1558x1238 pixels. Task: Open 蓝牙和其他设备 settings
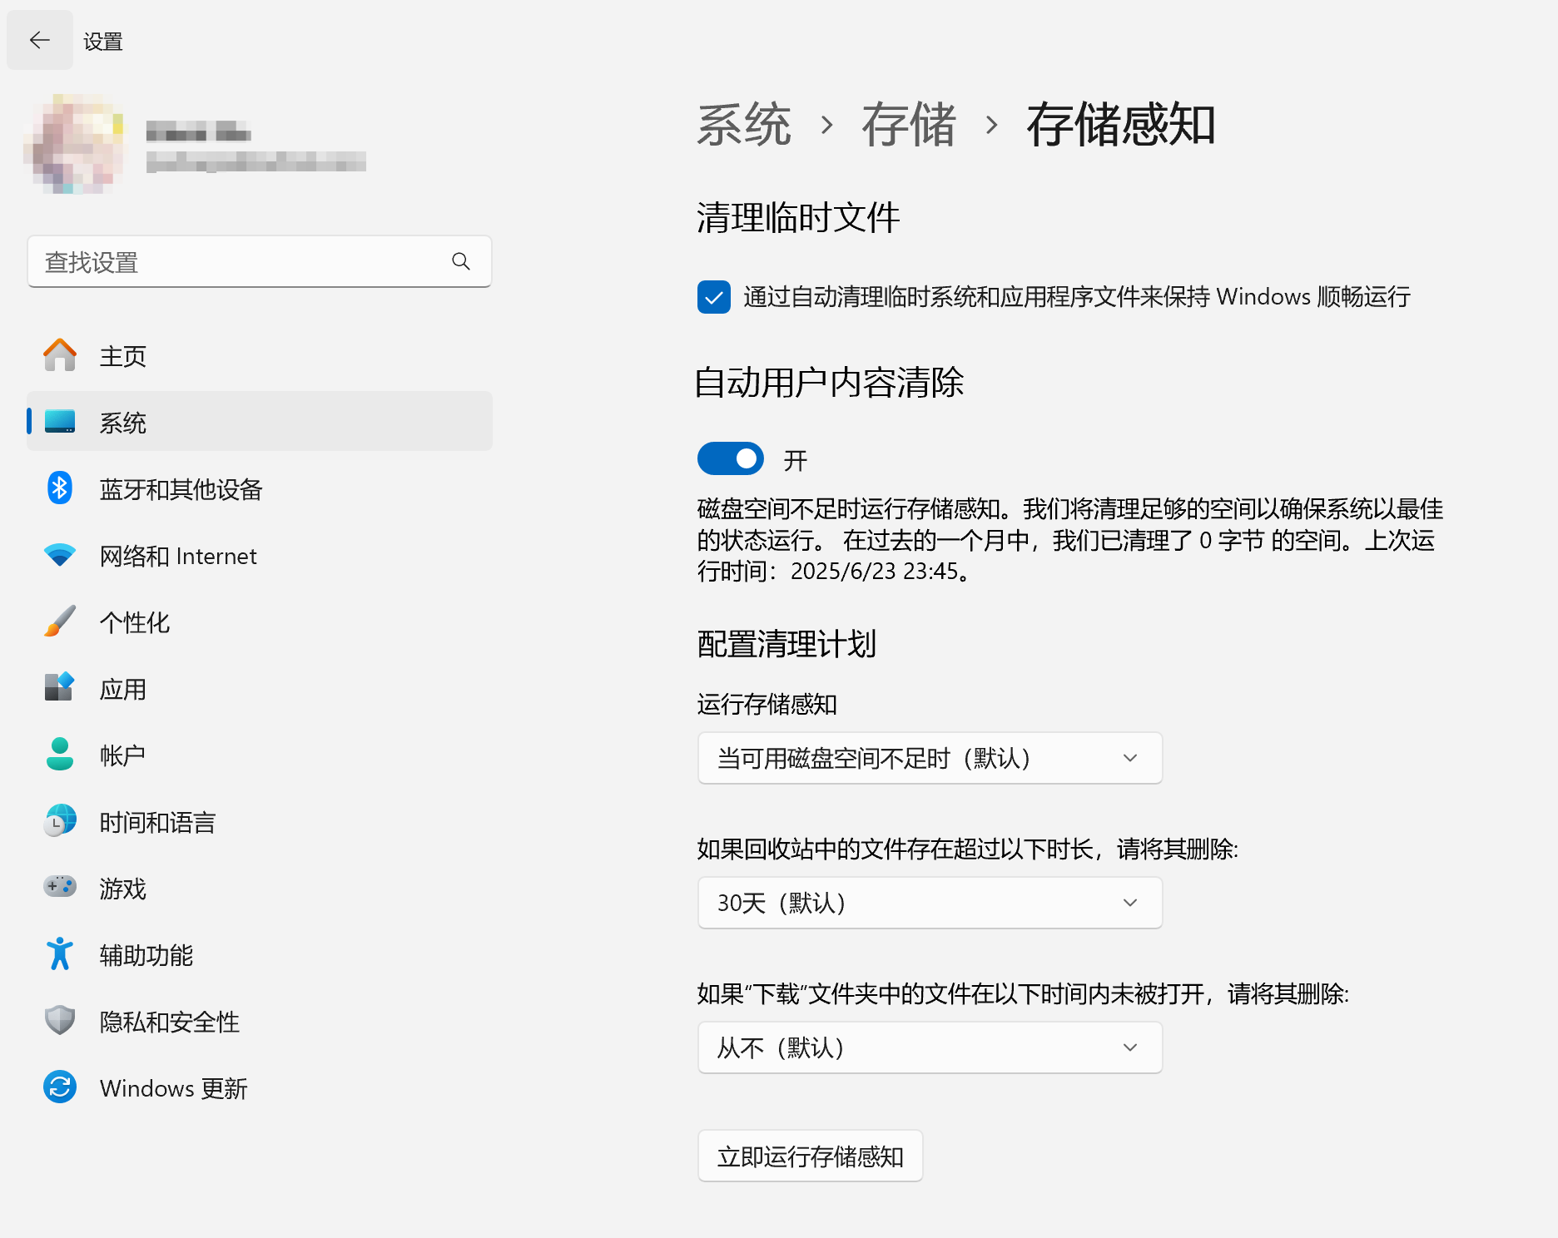pyautogui.click(x=260, y=488)
